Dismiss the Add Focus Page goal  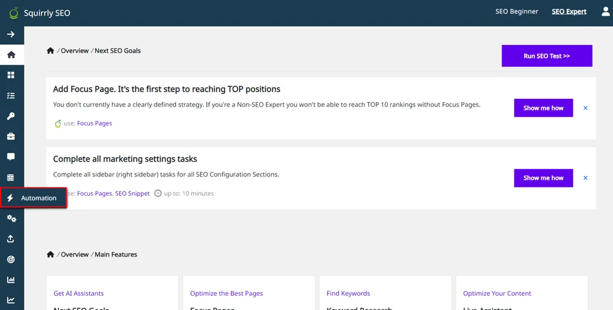tap(585, 108)
